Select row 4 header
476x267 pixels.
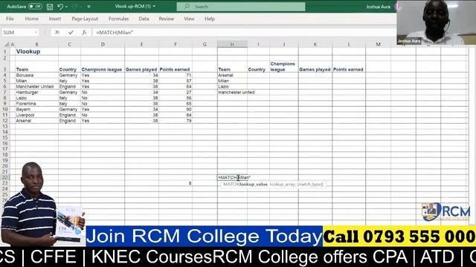click(x=4, y=75)
